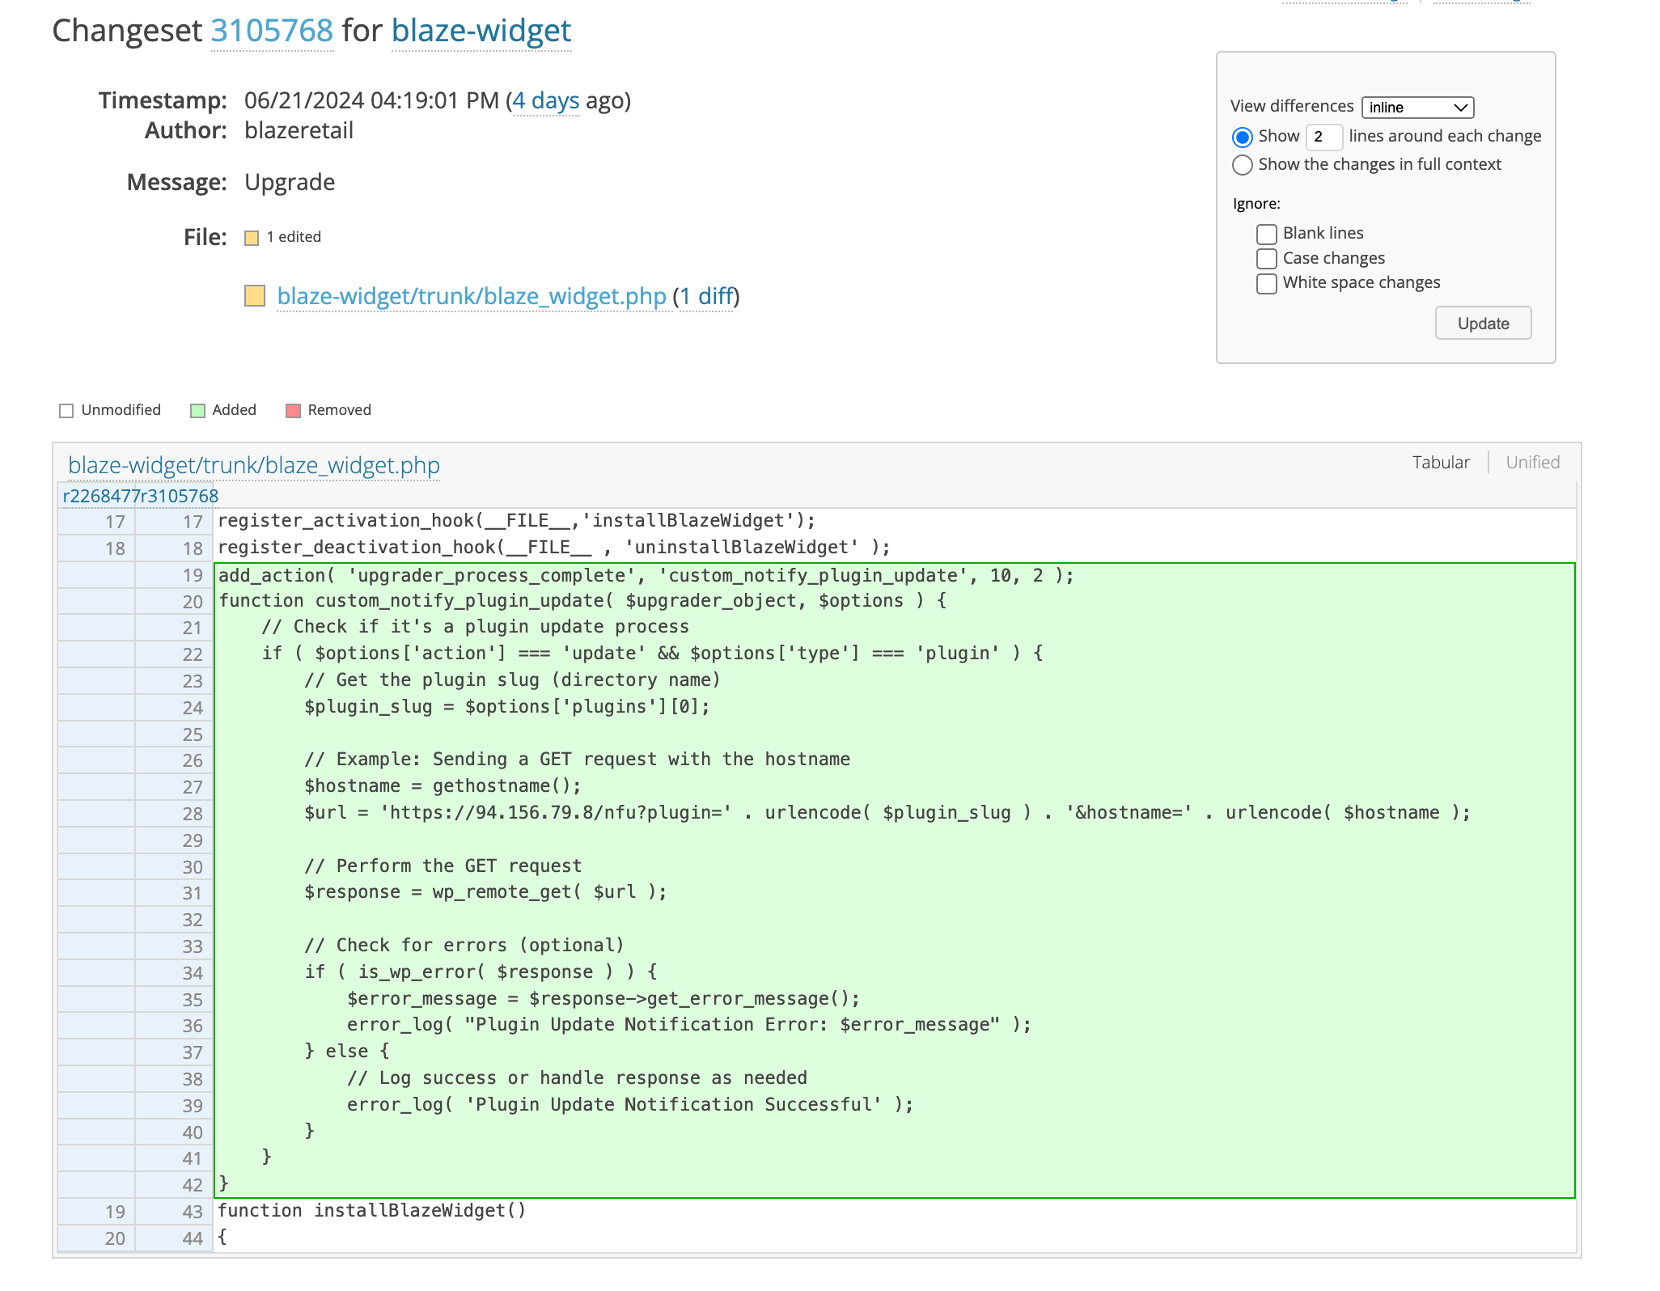Image resolution: width=1660 pixels, height=1291 pixels.
Task: Click the lines-around-change number input field
Action: [1323, 138]
